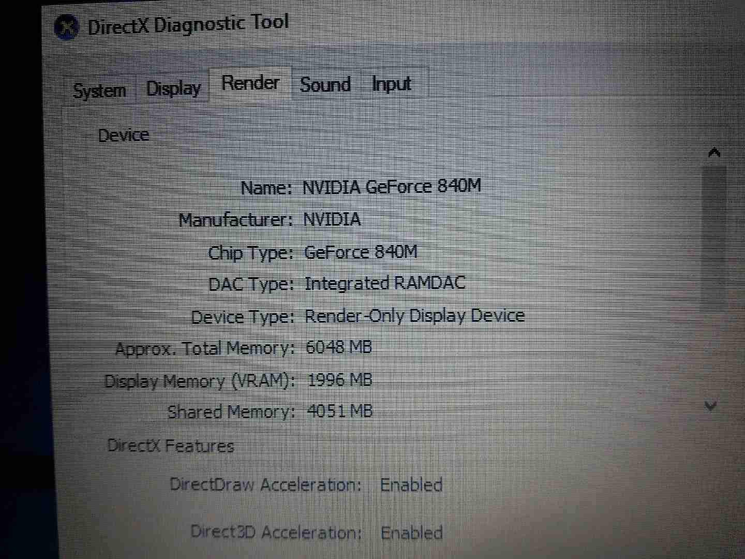Viewport: 745px width, 559px height.
Task: Select the Render tab
Action: [250, 83]
